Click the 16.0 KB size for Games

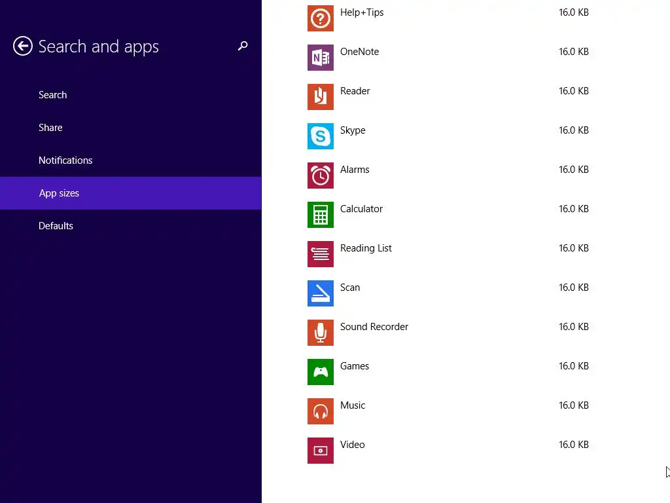tap(574, 366)
